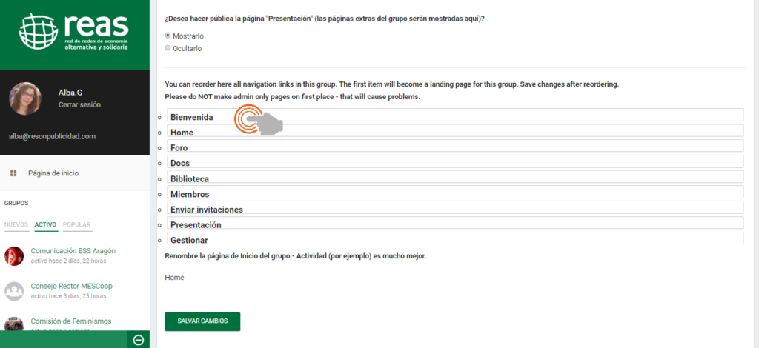Switch to the Nuevos groups tab

(x=16, y=224)
